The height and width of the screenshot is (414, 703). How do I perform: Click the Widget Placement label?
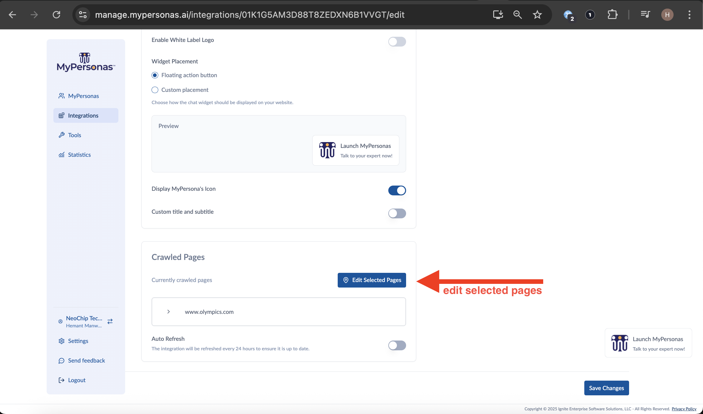point(175,62)
